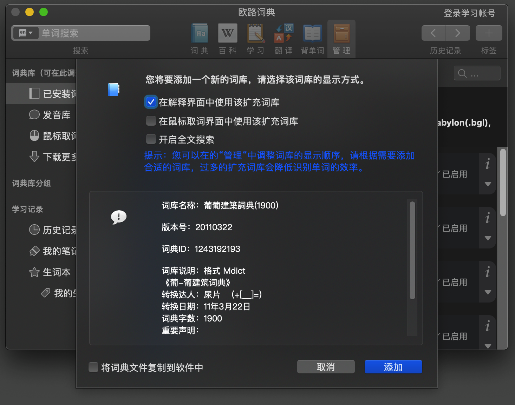The height and width of the screenshot is (405, 515).
Task: Select the 管理 (Manage) toolbar icon
Action: coord(341,33)
